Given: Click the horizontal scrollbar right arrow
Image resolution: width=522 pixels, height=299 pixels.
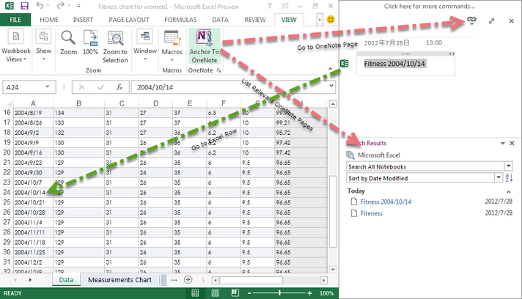Looking at the screenshot, I should tap(323, 281).
